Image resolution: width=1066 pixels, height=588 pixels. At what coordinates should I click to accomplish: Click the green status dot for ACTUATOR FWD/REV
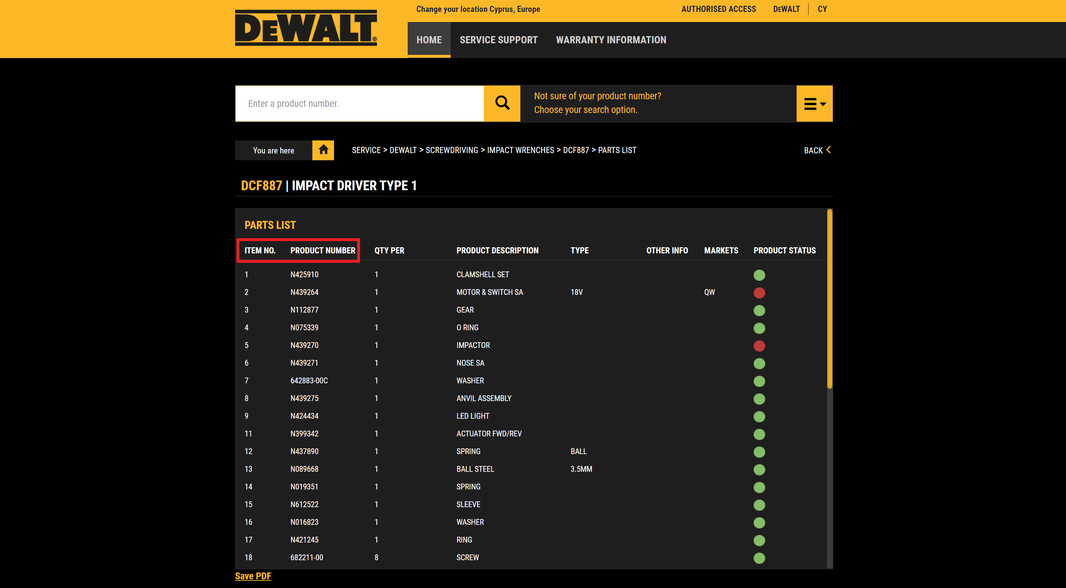point(759,434)
